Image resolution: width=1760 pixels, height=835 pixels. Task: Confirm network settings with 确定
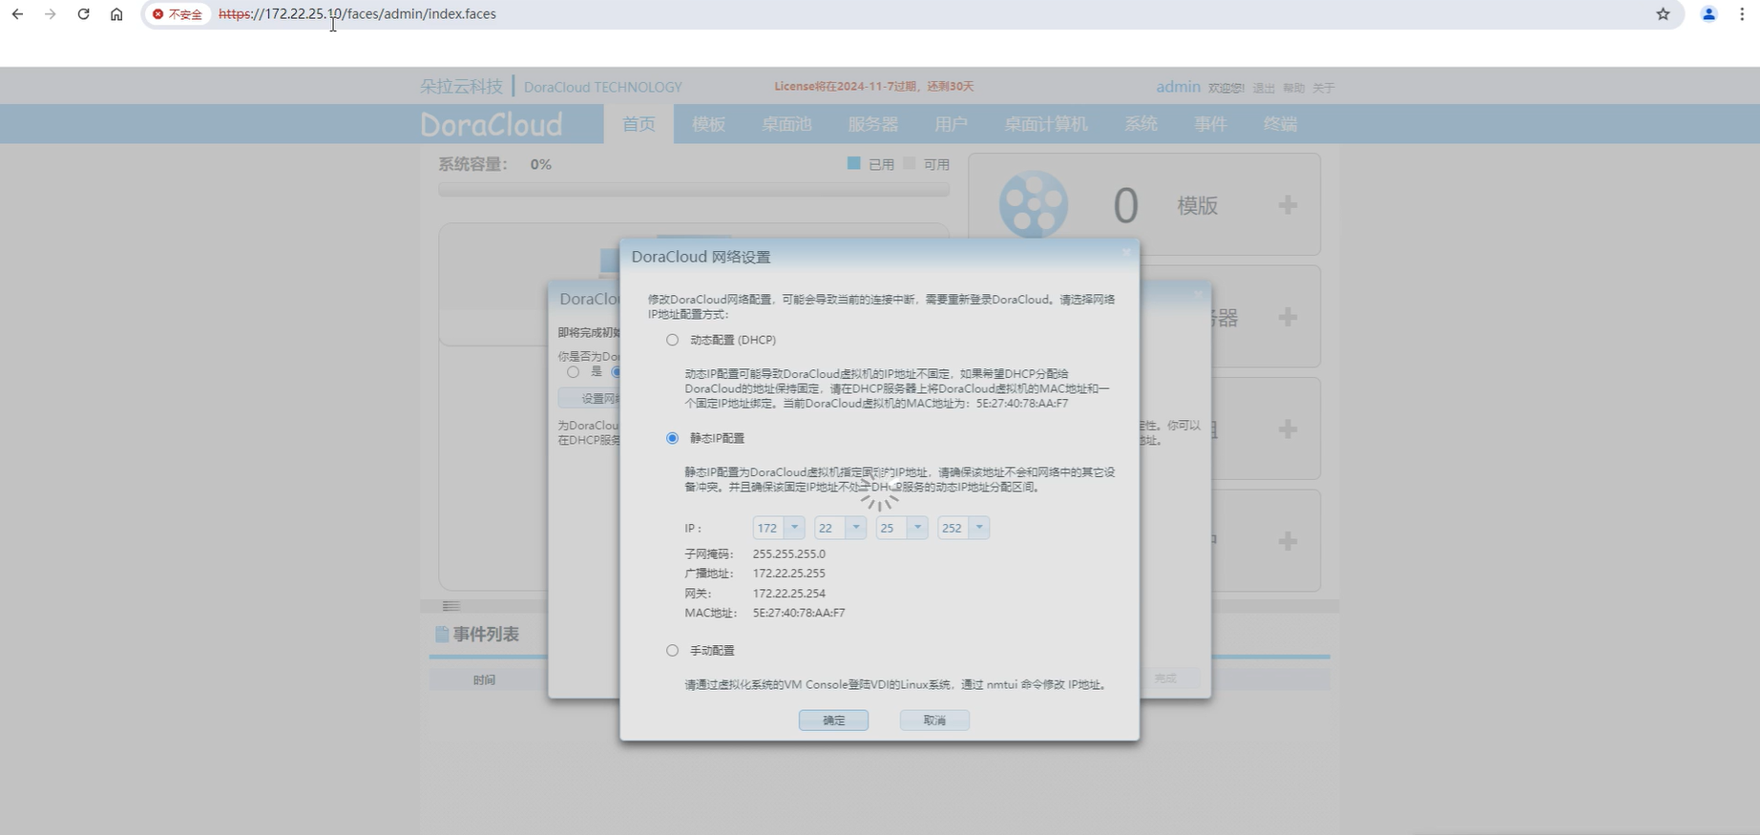click(x=833, y=720)
